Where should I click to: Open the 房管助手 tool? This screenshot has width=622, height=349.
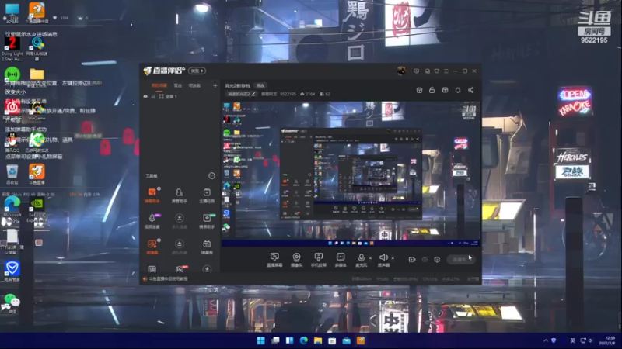(180, 195)
